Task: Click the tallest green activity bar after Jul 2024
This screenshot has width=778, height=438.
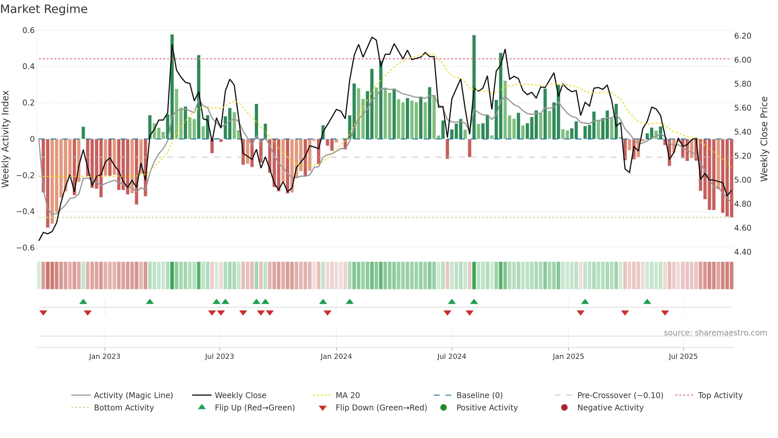Action: (x=474, y=87)
